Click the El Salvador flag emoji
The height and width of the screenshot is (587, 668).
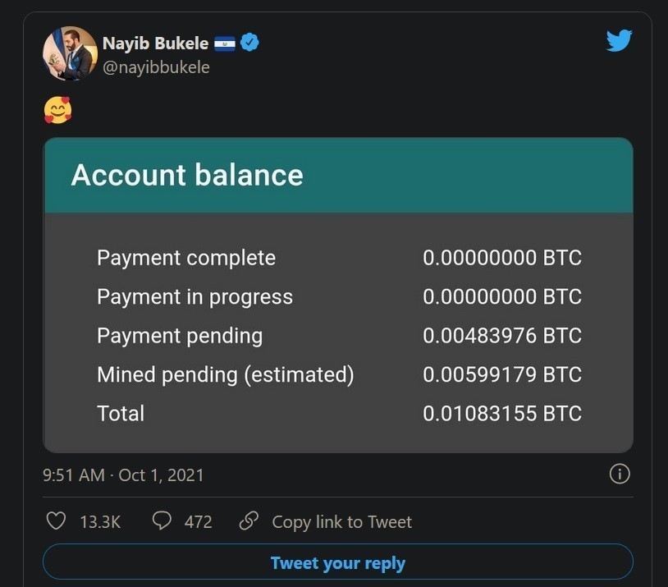pyautogui.click(x=225, y=44)
